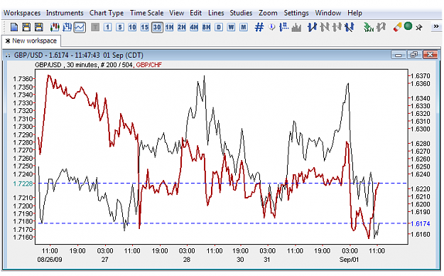Set time scale to 5 minutes
Image resolution: width=444 pixels, height=276 pixels.
[120, 28]
